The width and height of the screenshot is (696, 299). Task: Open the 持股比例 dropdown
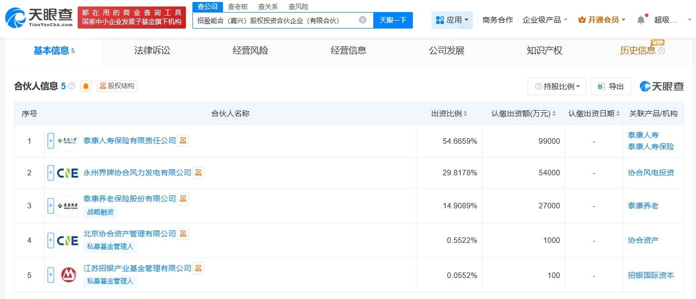point(557,87)
